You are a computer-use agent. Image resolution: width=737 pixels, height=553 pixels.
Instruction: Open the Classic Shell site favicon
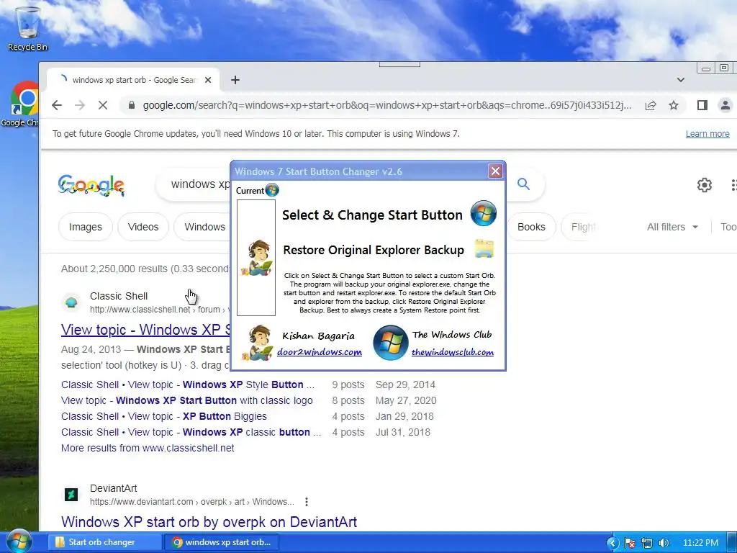point(71,302)
